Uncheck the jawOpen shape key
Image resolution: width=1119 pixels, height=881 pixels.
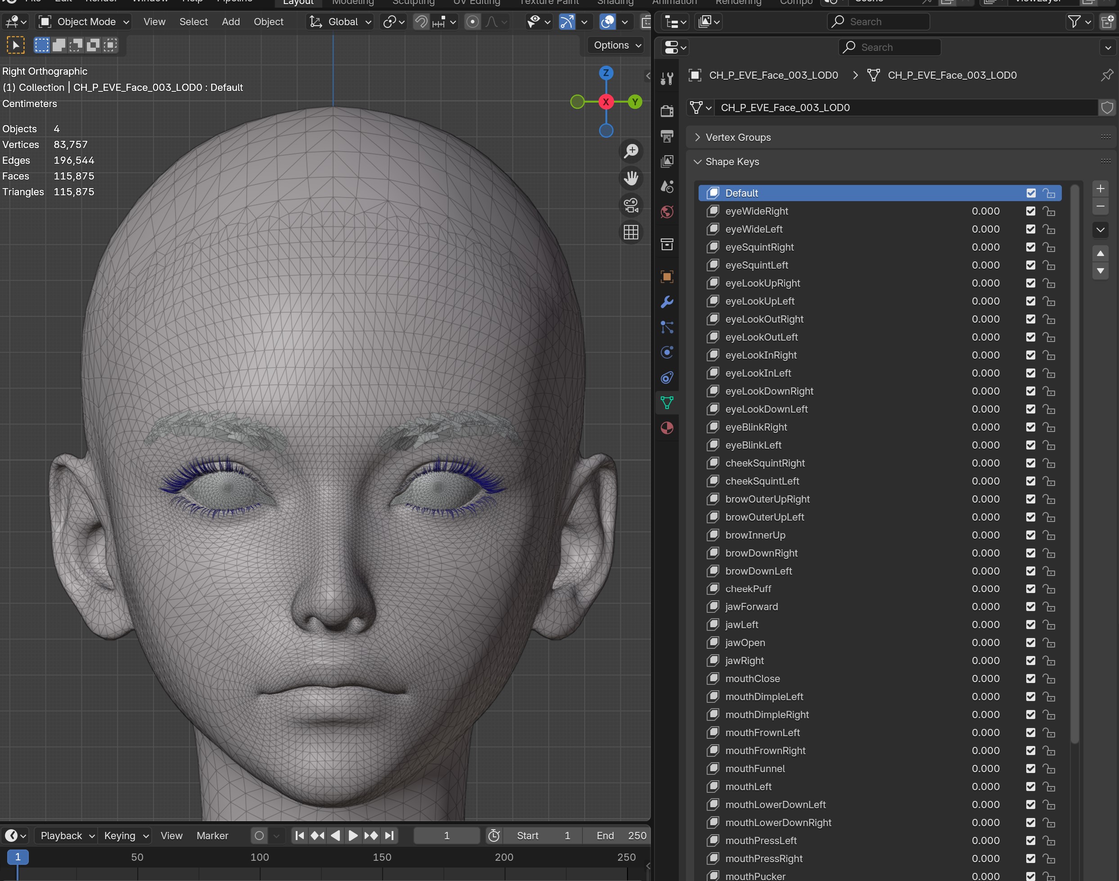pos(1030,643)
